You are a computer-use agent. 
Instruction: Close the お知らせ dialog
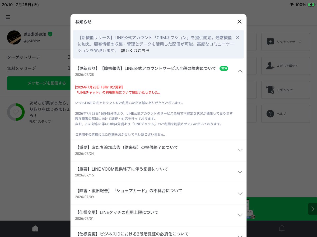(x=239, y=22)
